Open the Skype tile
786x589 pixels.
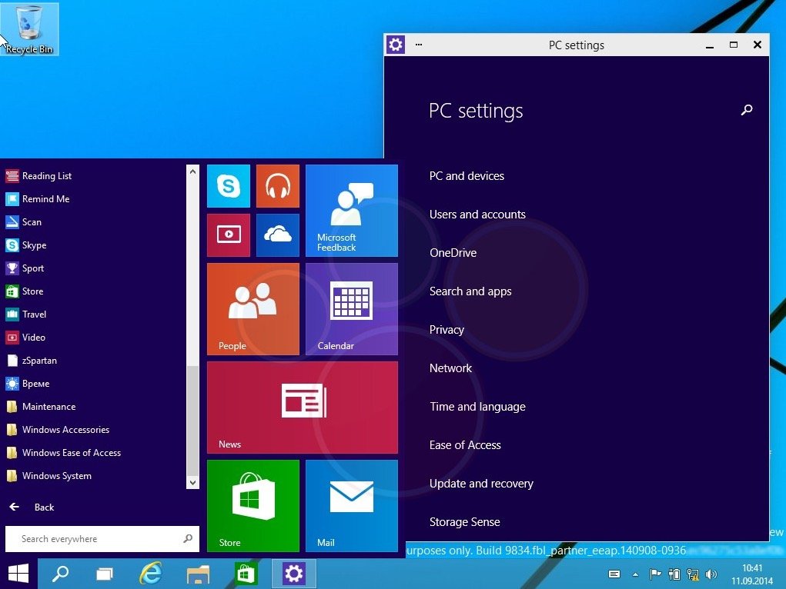228,186
